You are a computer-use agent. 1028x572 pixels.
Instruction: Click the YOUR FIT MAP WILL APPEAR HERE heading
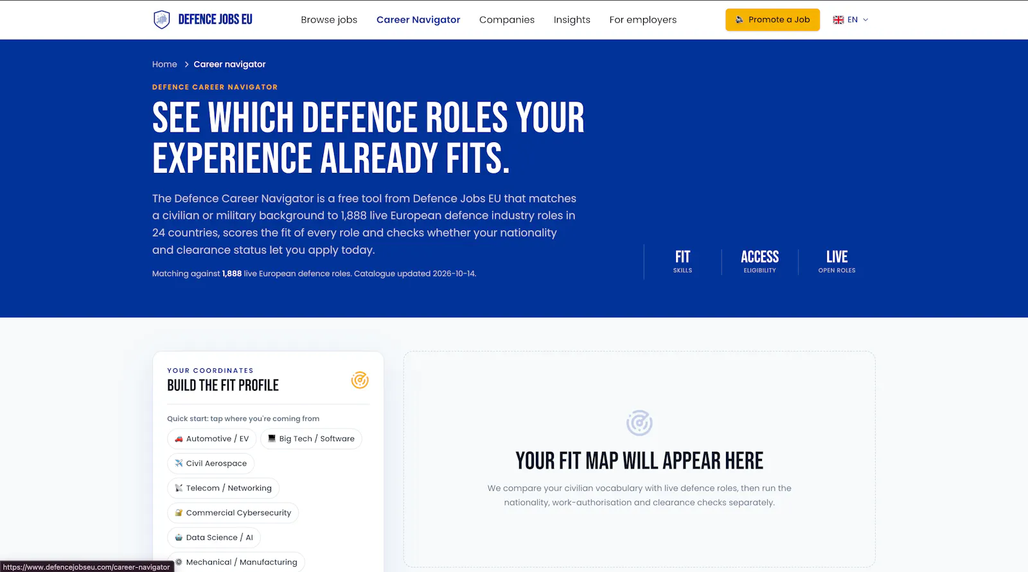click(x=639, y=461)
